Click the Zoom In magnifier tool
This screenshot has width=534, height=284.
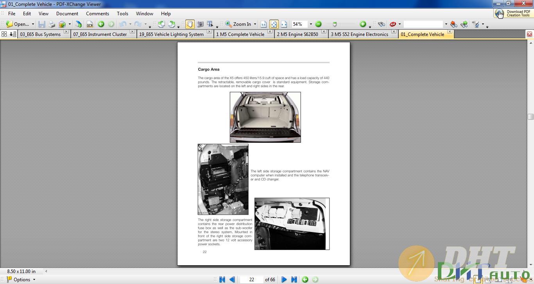(x=238, y=24)
